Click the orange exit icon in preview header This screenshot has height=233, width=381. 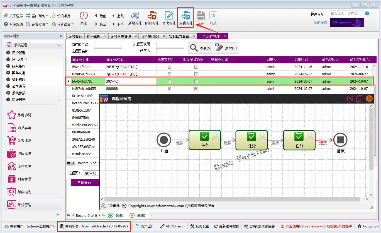(x=369, y=99)
